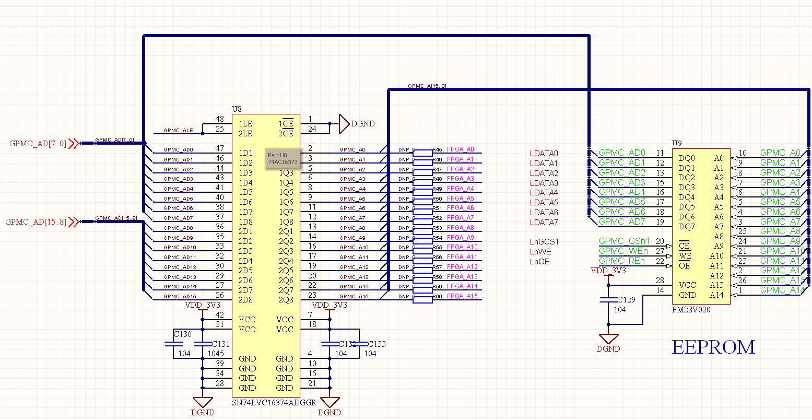Click the LDATA7 text note
The height and width of the screenshot is (420, 812).
pyautogui.click(x=544, y=222)
